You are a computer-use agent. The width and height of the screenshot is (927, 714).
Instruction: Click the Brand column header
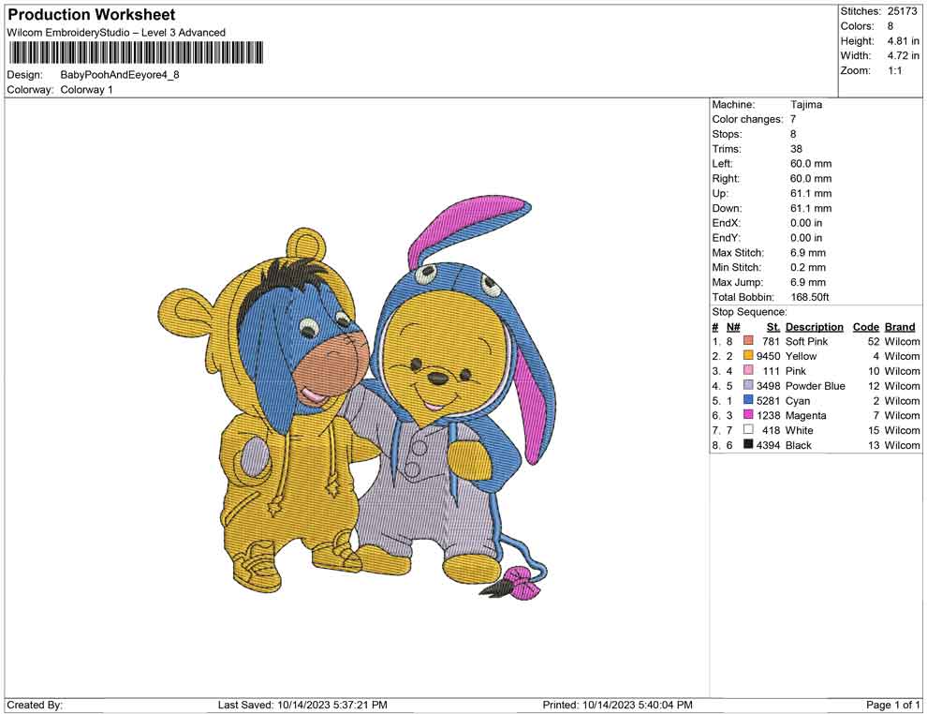click(900, 327)
